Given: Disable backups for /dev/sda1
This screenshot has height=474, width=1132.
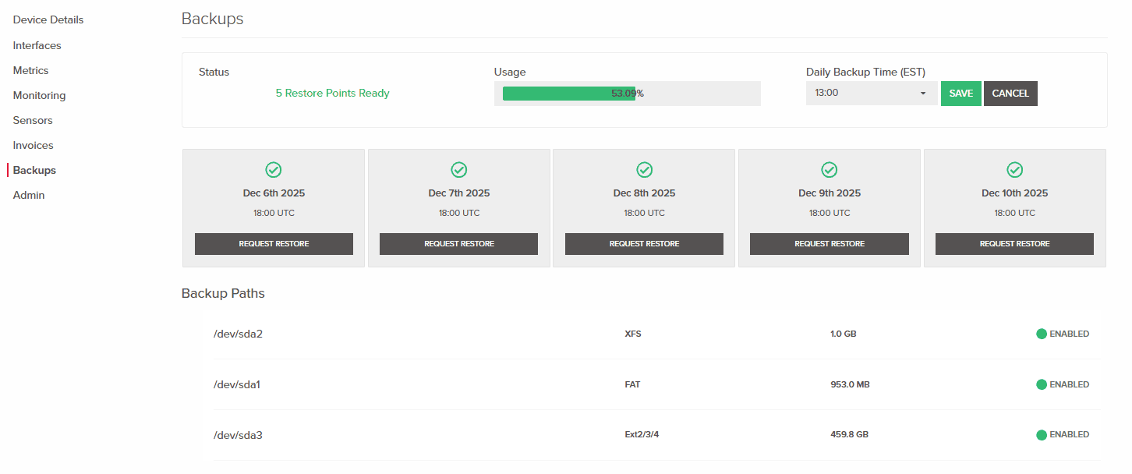Looking at the screenshot, I should coord(1063,384).
